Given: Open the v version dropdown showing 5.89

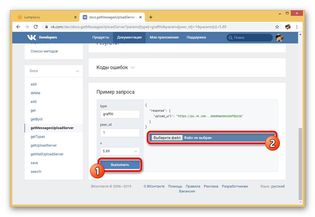Looking at the screenshot, I should [x=120, y=151].
